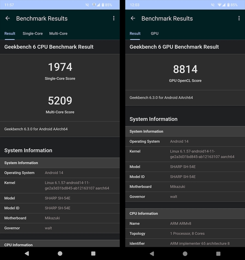Image resolution: width=245 pixels, height=260 pixels.
Task: Tap Kernel row on CPU screen
Action: pos(60,186)
